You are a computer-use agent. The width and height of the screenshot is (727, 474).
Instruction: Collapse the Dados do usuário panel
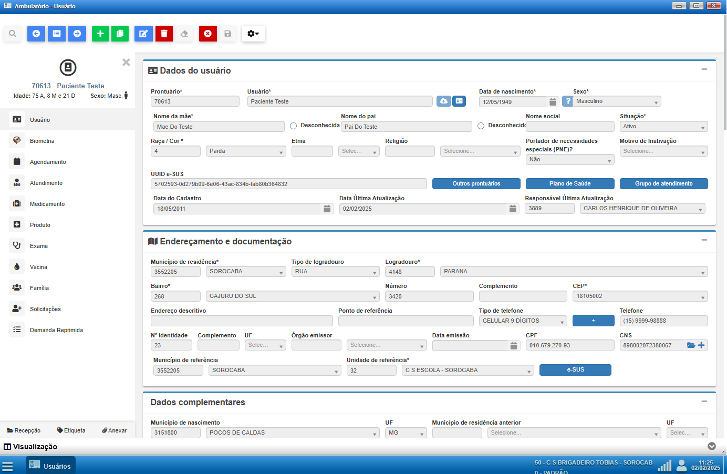coord(704,69)
